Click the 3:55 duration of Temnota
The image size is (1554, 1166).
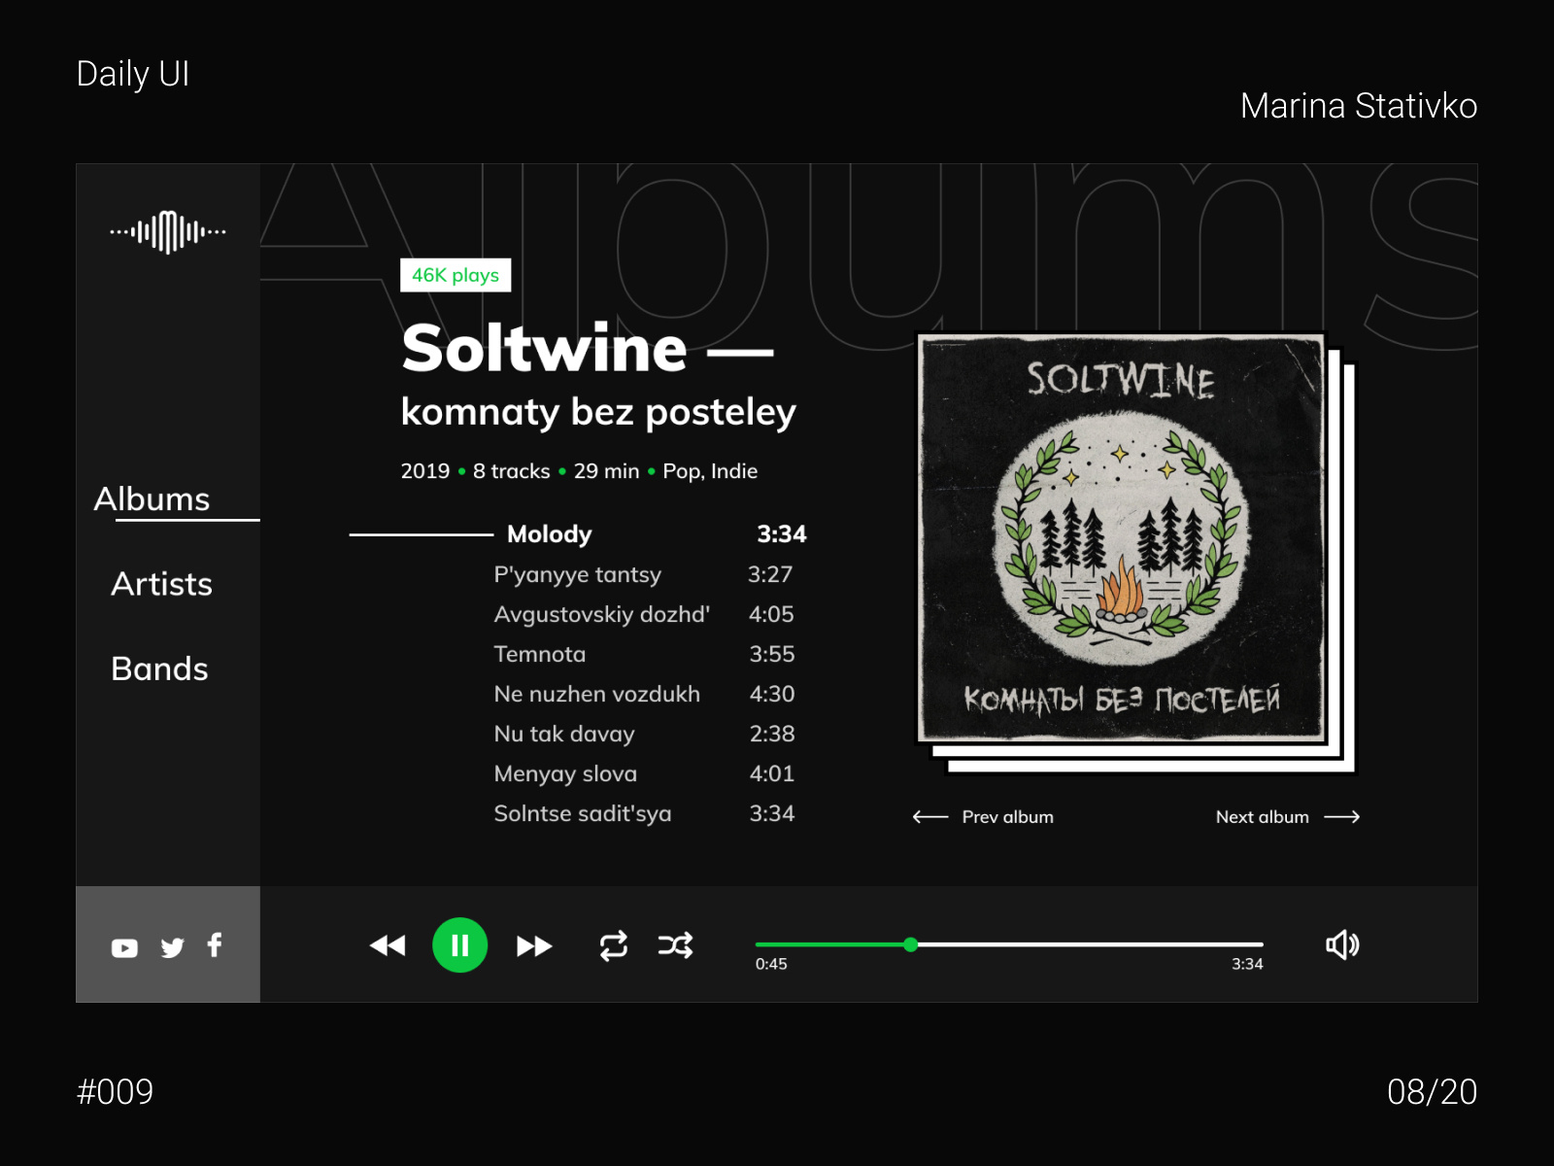point(772,654)
